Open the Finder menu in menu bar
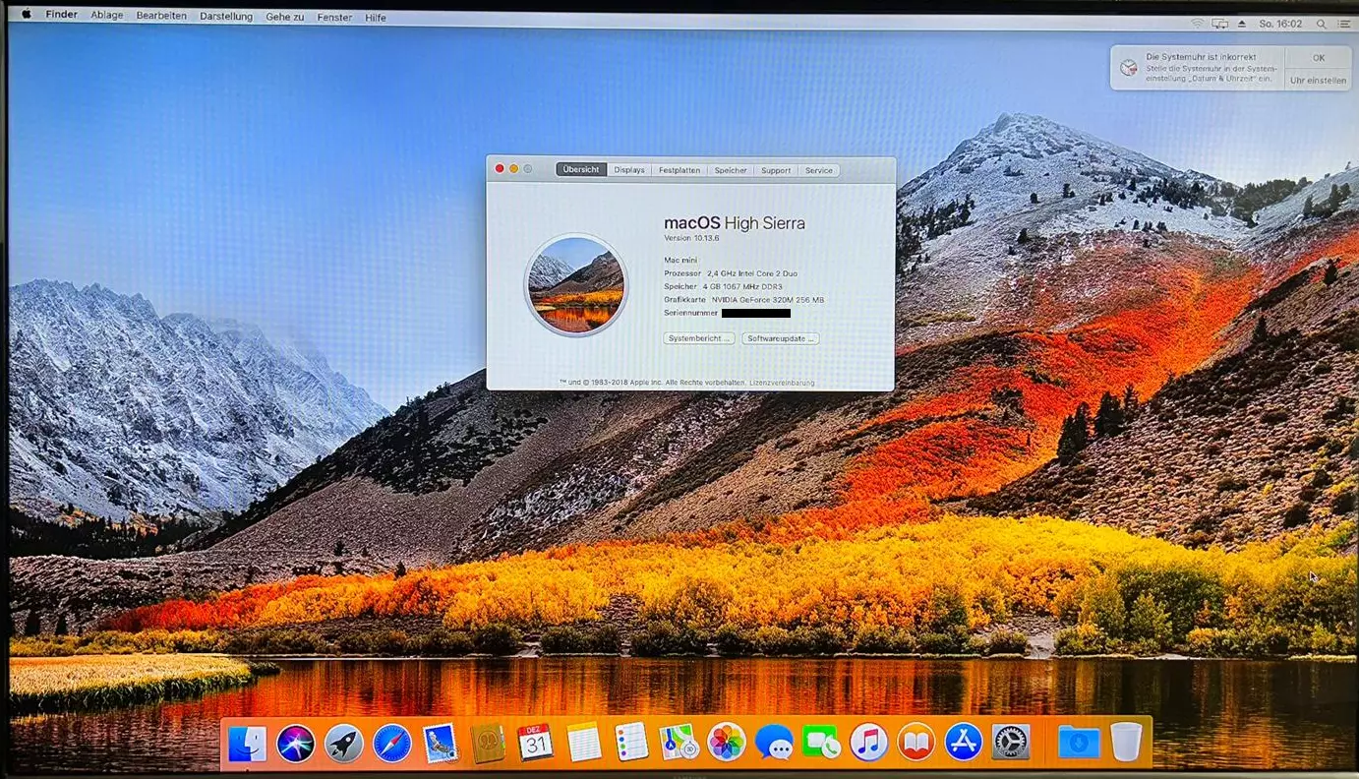1359x779 pixels. click(x=62, y=15)
